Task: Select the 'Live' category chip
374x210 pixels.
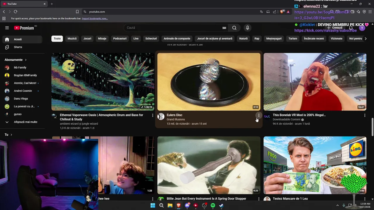Action: tap(136, 38)
